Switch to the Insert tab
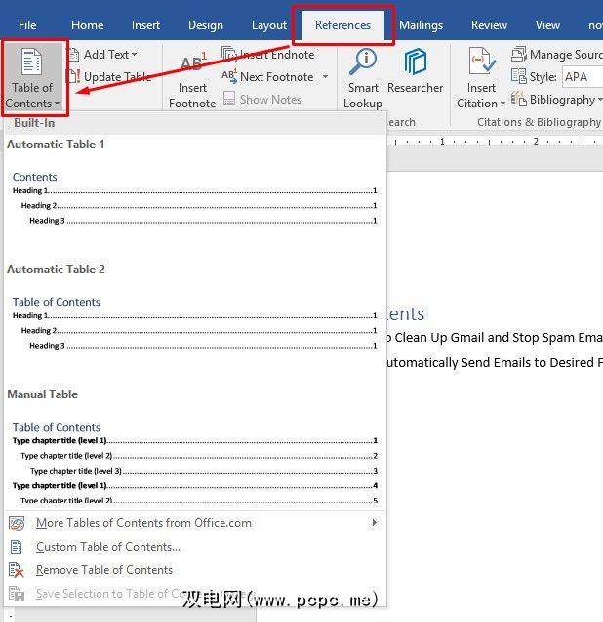The image size is (603, 622). click(145, 25)
